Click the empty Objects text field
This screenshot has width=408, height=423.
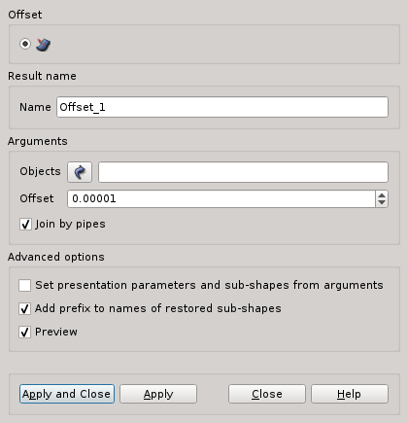pyautogui.click(x=243, y=172)
